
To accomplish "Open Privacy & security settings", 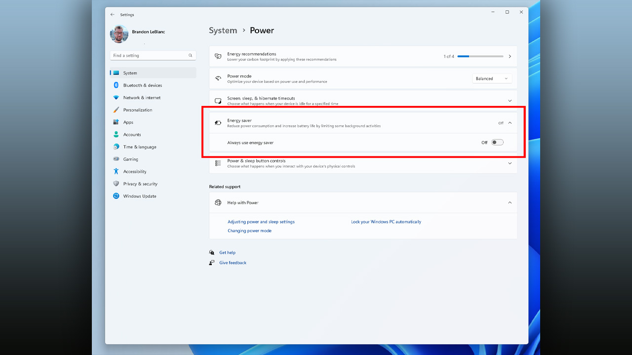I will [153, 184].
